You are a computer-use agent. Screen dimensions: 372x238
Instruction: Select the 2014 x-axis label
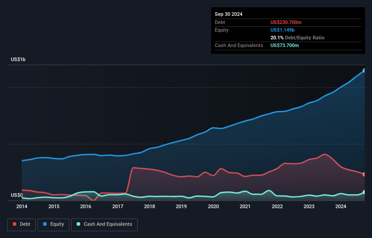coord(22,206)
